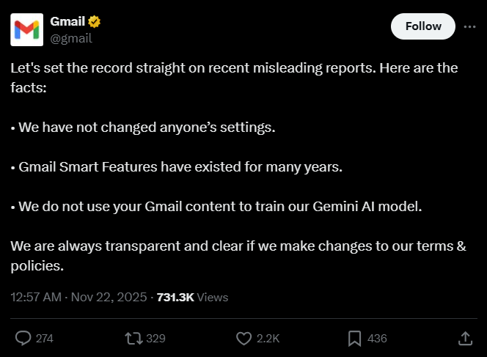
Task: Open the three-dot more options menu
Action: (469, 26)
